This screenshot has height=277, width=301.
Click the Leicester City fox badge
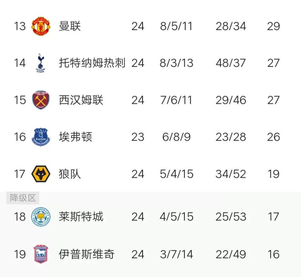coord(41,217)
